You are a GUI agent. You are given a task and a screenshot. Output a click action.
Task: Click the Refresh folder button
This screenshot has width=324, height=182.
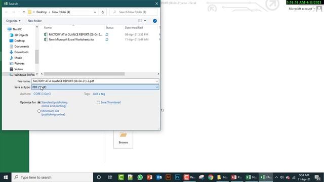(x=103, y=12)
